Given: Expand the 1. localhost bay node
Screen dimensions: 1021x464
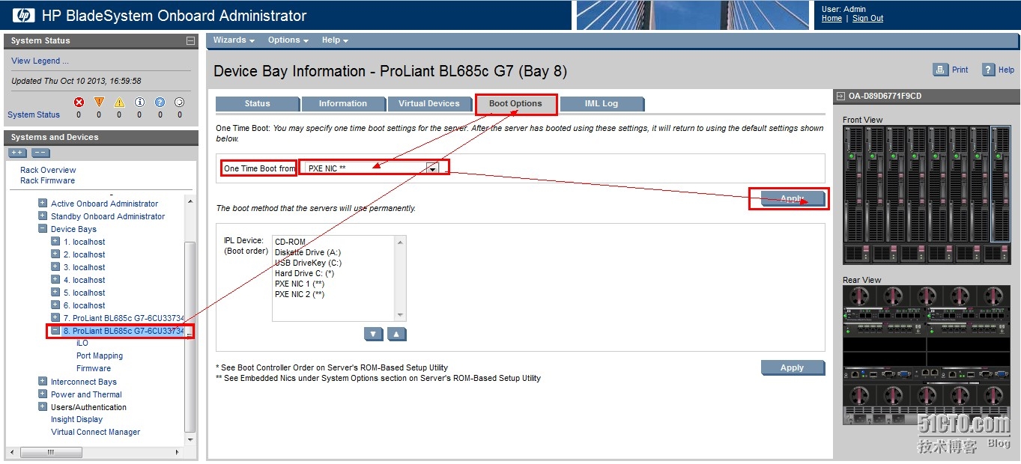Looking at the screenshot, I should tap(55, 241).
